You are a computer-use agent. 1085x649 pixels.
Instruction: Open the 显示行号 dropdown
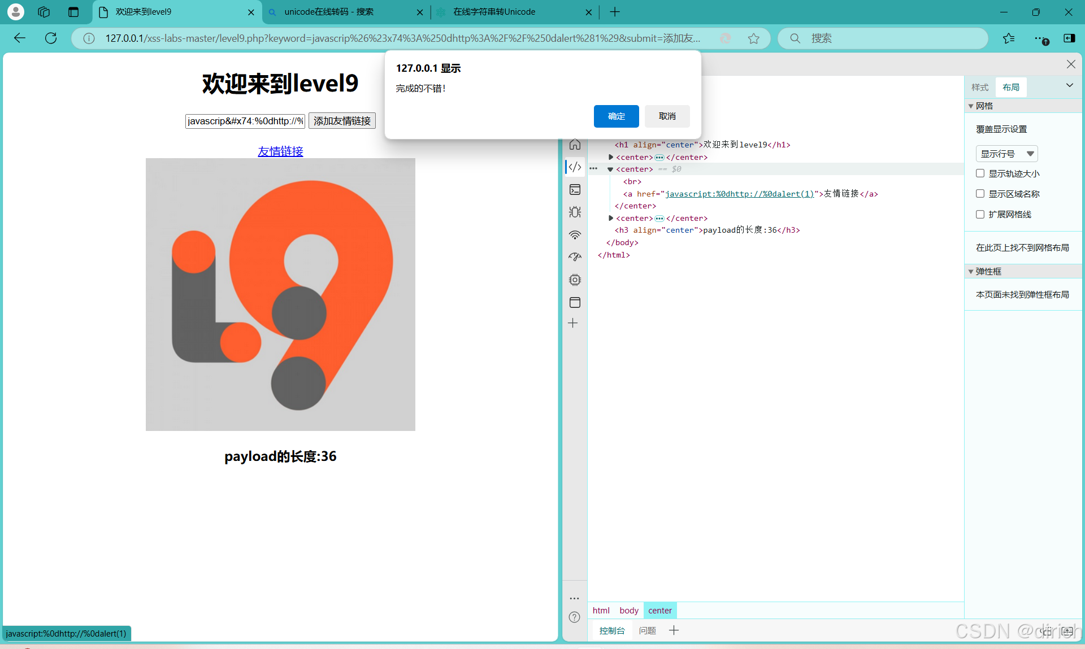pos(1006,154)
